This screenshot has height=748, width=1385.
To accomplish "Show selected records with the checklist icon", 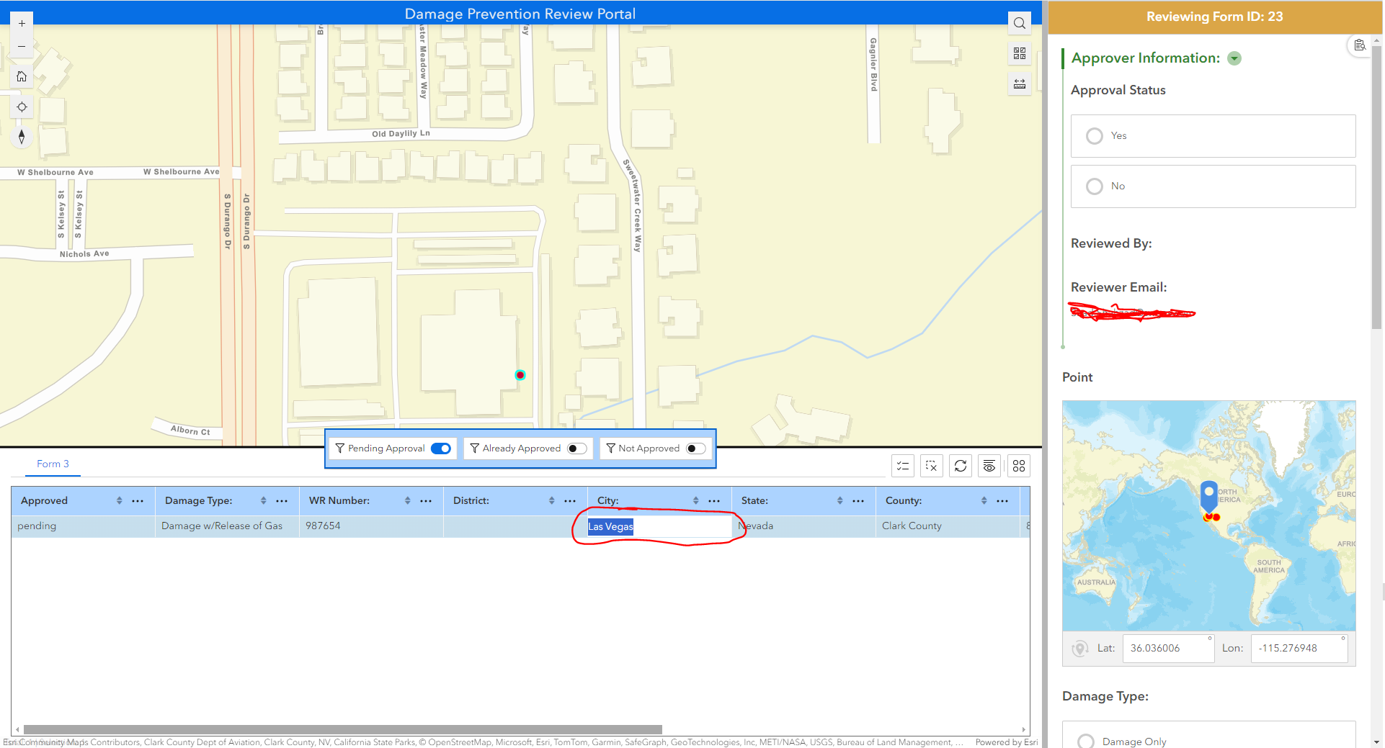I will click(x=902, y=465).
